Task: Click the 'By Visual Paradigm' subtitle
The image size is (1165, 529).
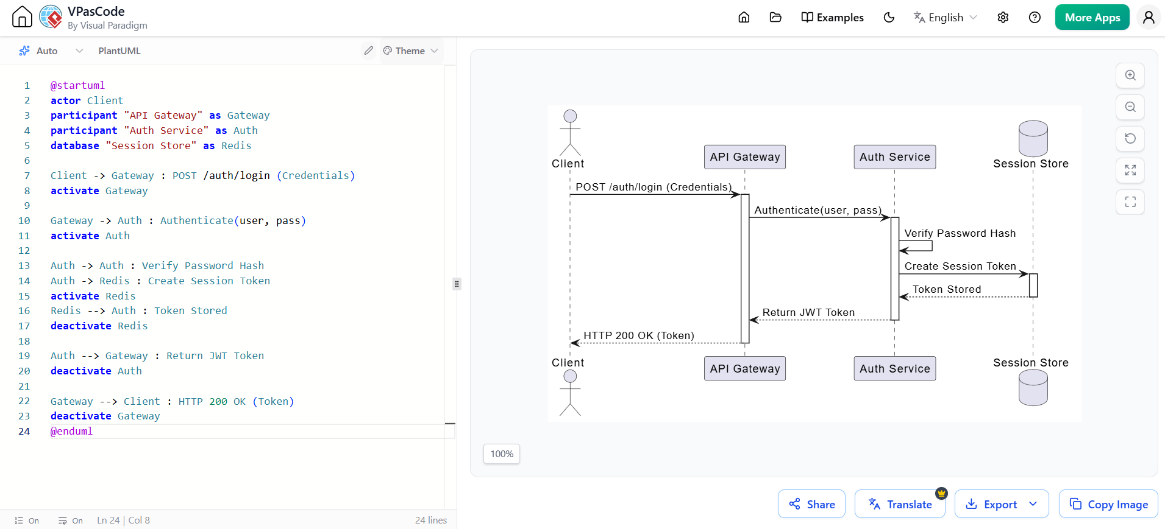Action: pyautogui.click(x=107, y=26)
